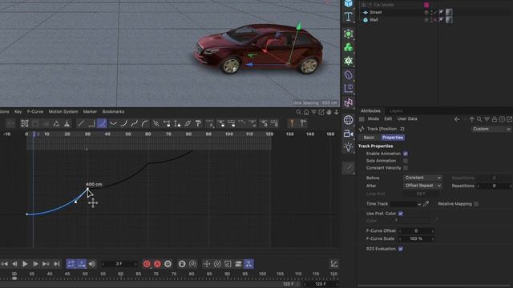Open the After dropdown set to Offset Repeat
The width and height of the screenshot is (513, 288).
(422, 186)
